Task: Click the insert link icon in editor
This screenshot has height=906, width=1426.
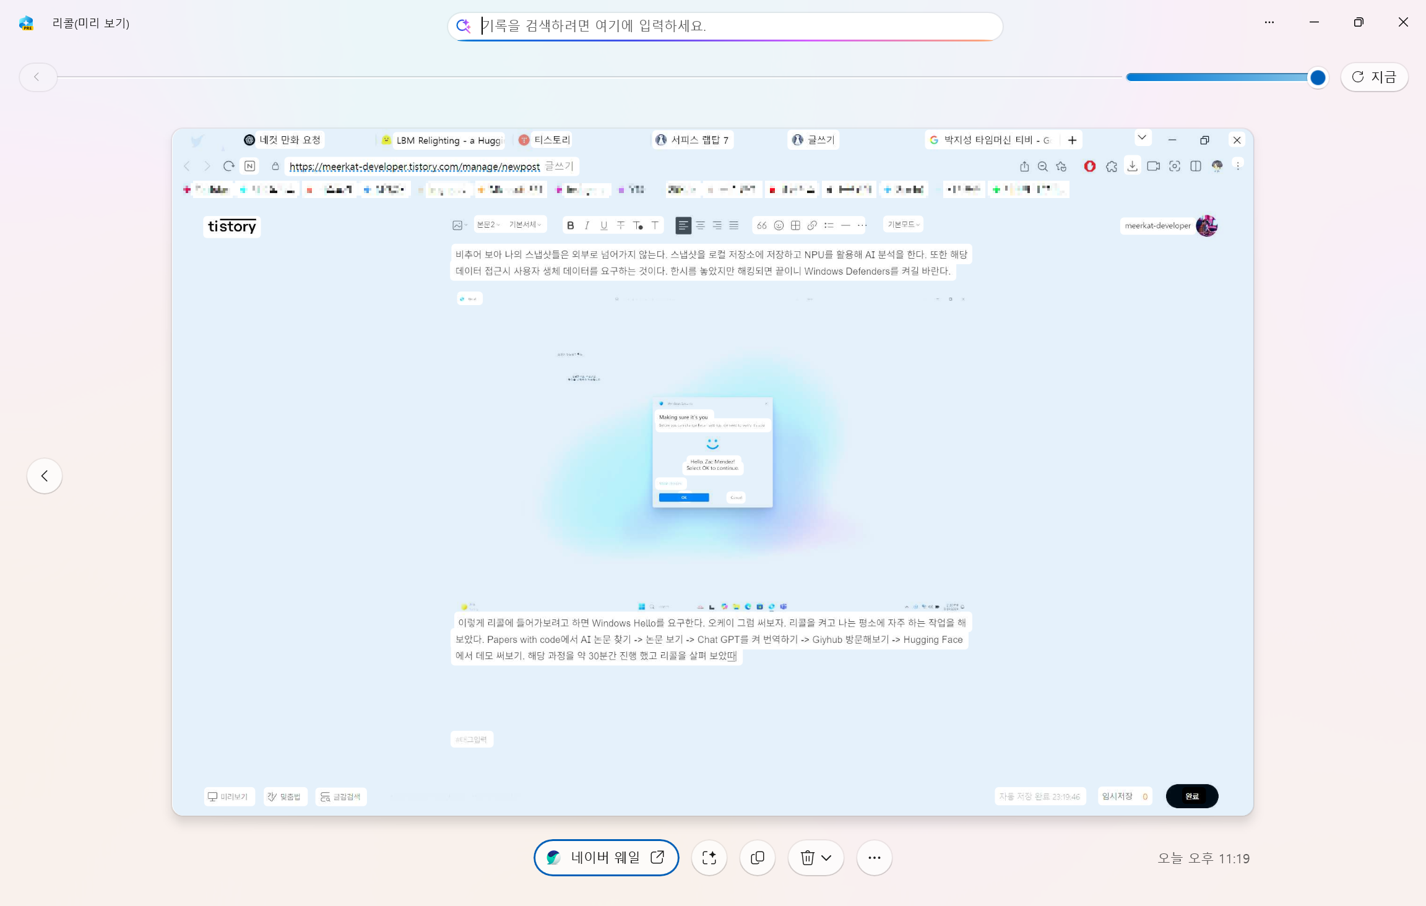Action: pyautogui.click(x=812, y=225)
